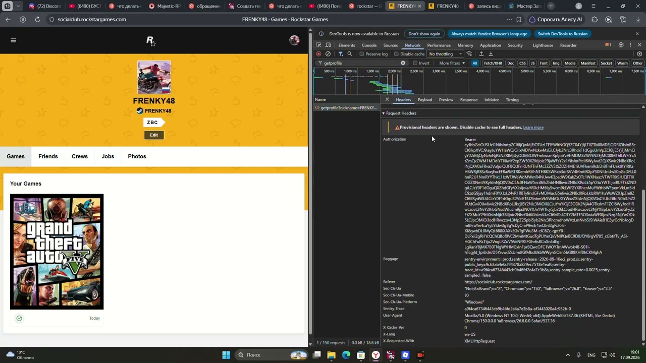Switch to the Photos tab
The image size is (646, 363).
point(137,156)
